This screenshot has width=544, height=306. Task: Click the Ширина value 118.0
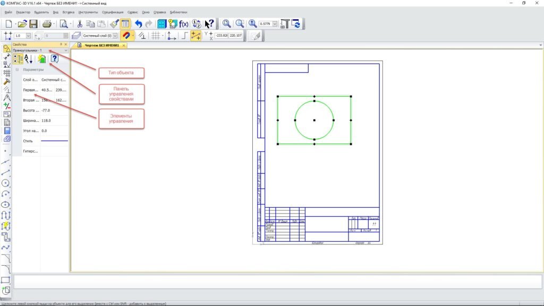(54, 121)
